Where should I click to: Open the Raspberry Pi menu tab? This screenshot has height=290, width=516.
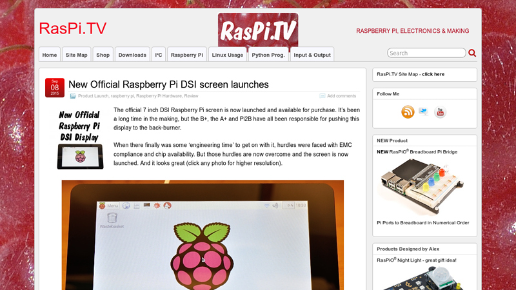187,55
